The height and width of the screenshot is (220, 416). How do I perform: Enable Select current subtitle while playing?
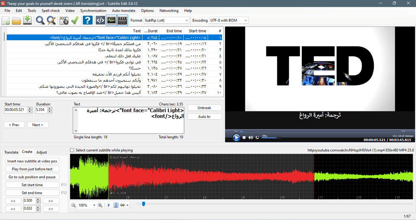(72, 150)
